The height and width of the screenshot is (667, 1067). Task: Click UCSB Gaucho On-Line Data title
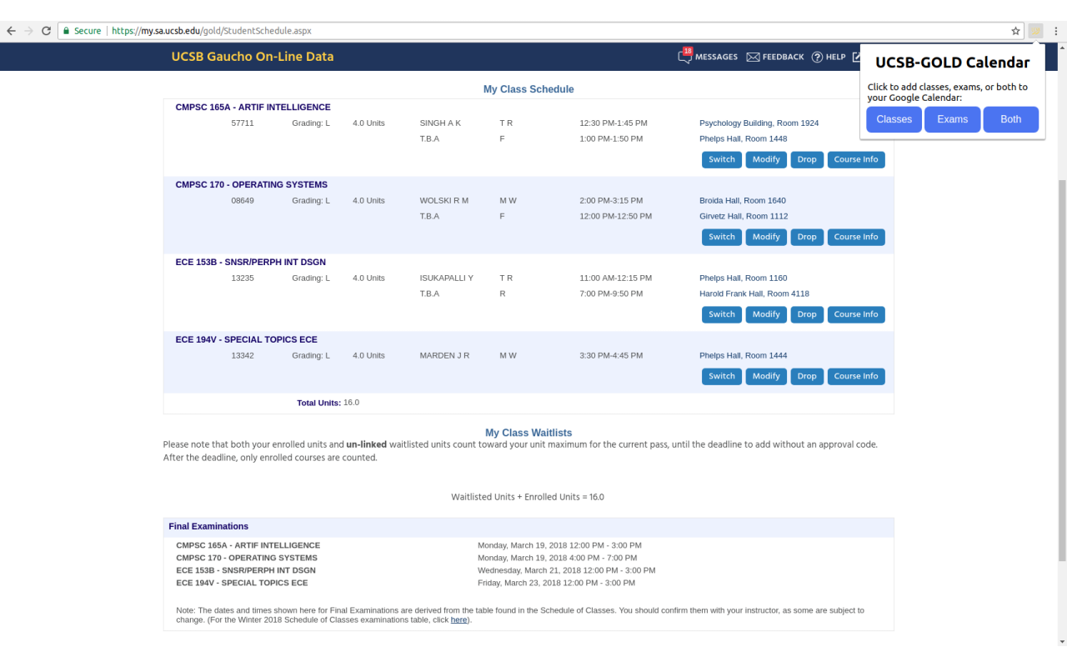[x=253, y=57]
